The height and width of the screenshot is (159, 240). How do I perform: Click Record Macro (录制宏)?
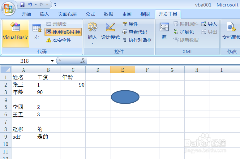(56, 24)
